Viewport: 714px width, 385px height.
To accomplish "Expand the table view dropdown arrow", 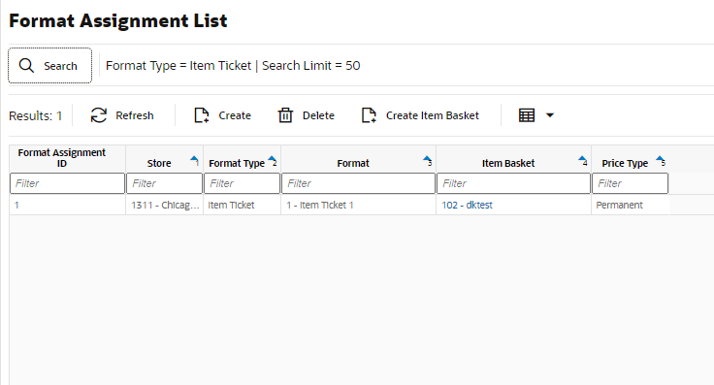I will point(550,115).
